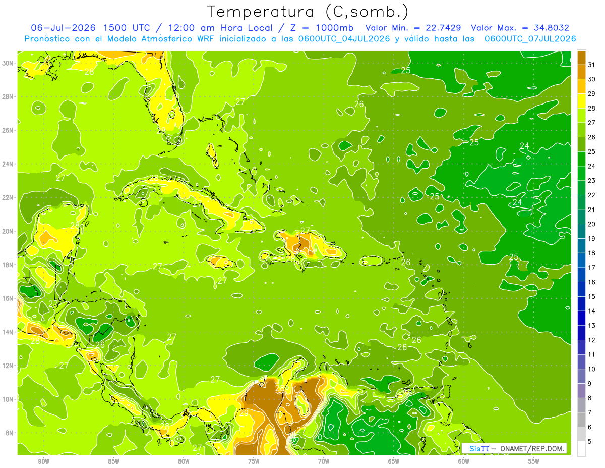605x468 pixels.
Task: Click the color bar label "13"
Action: point(592,326)
